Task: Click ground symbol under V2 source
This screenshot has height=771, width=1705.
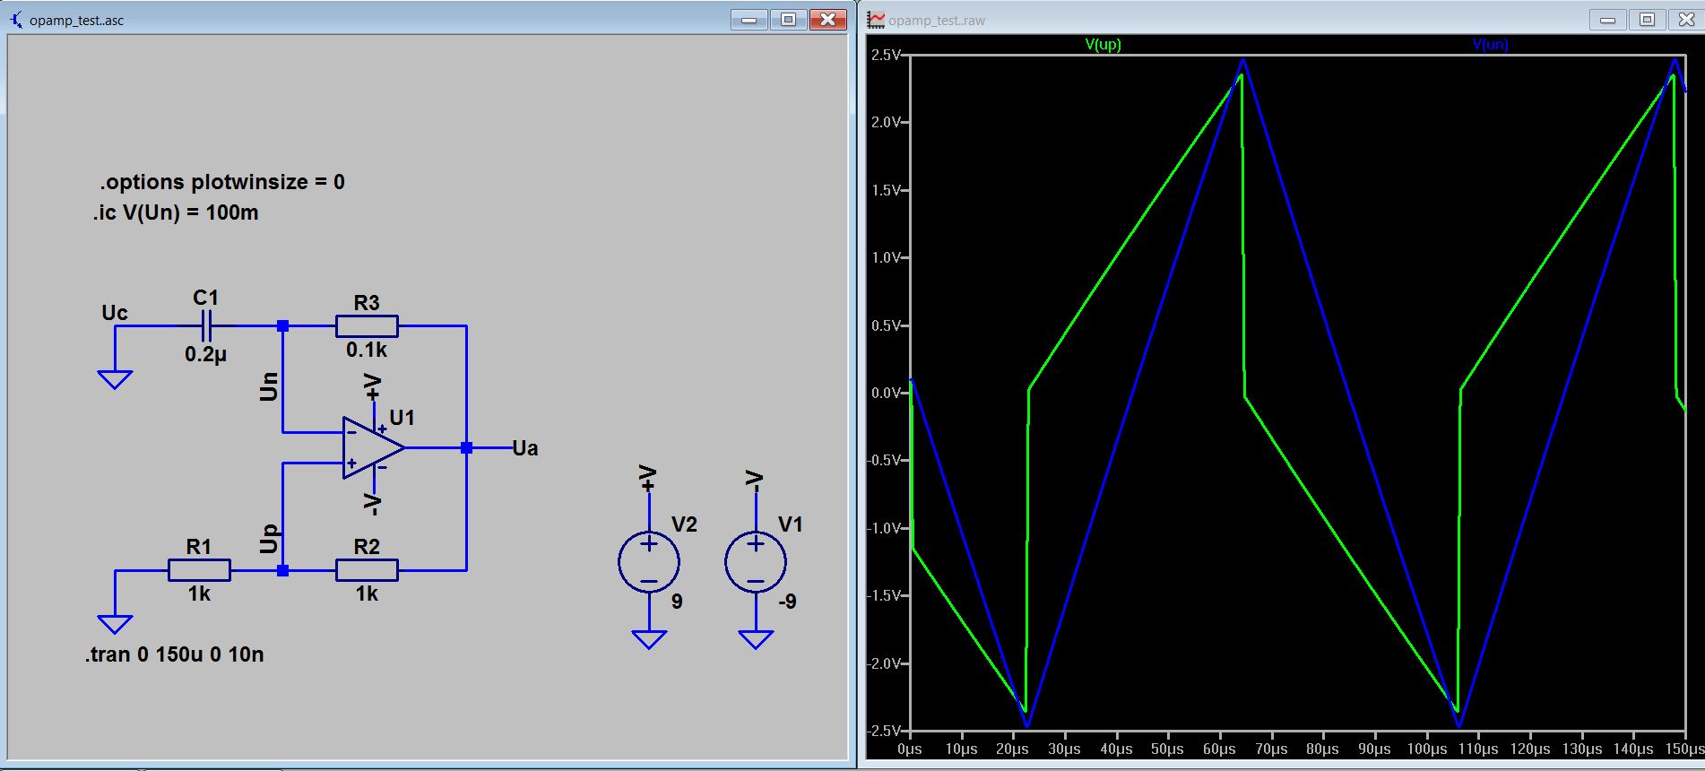Action: click(x=649, y=639)
